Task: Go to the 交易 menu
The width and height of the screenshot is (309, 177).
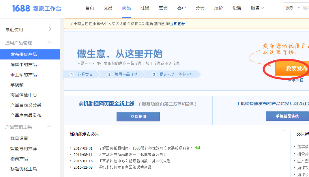Action: (108, 8)
